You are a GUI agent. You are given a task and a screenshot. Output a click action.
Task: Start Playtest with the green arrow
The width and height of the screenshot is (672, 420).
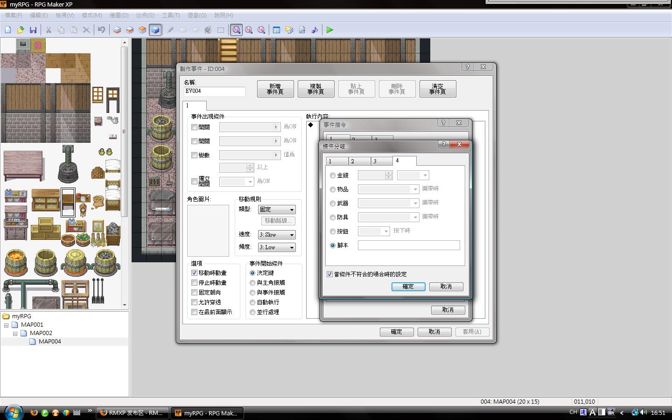[330, 30]
